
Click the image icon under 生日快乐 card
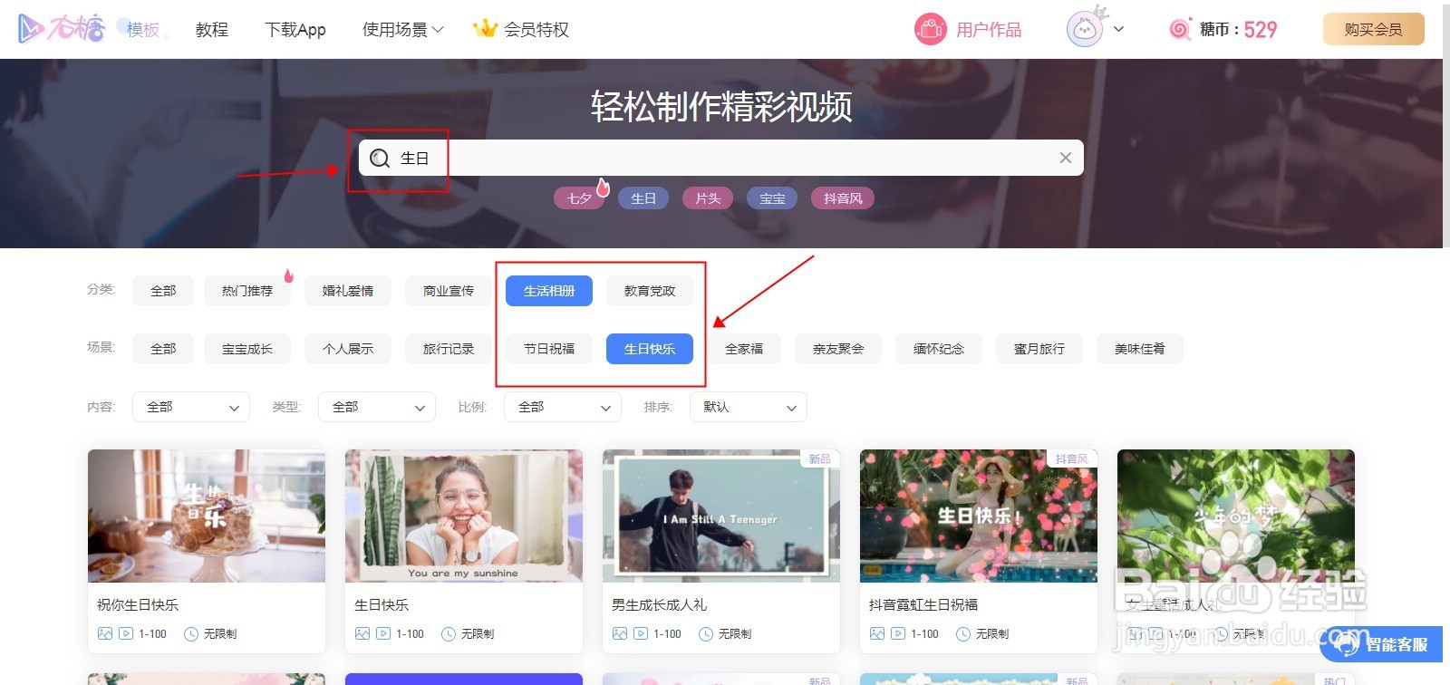(362, 633)
